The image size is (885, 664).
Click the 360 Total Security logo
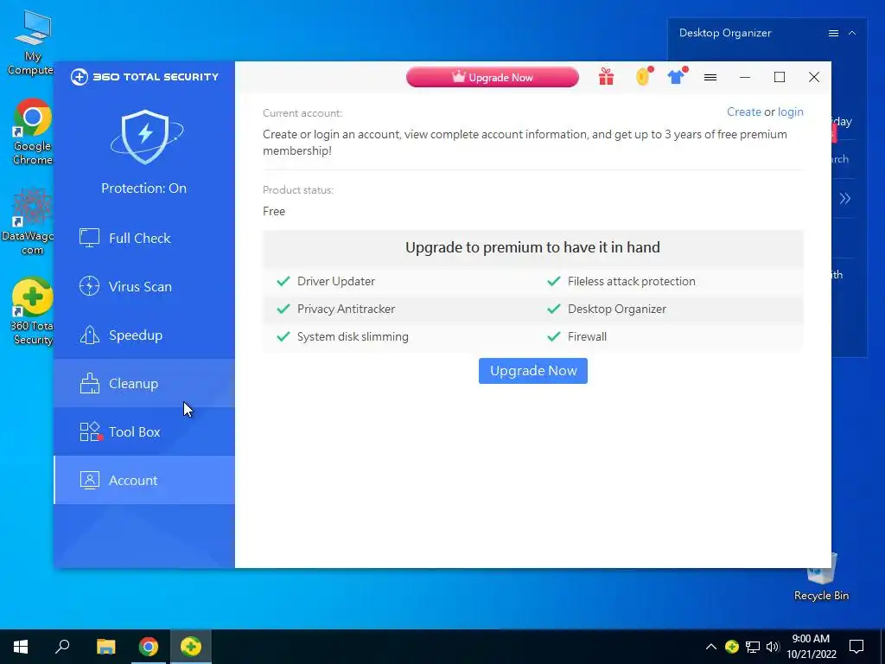click(144, 77)
